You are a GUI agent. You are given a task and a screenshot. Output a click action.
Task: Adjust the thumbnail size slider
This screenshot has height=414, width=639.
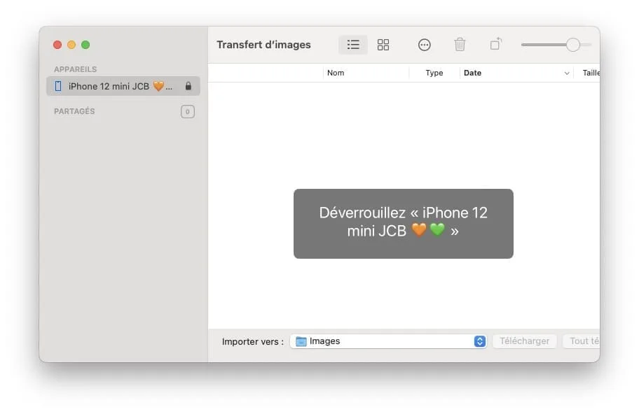click(x=572, y=43)
